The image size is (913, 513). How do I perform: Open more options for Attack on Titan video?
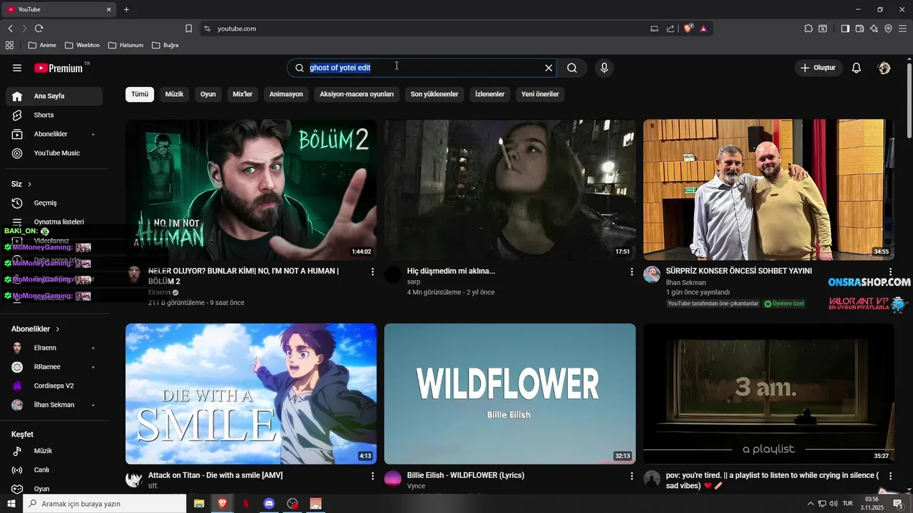pyautogui.click(x=372, y=476)
